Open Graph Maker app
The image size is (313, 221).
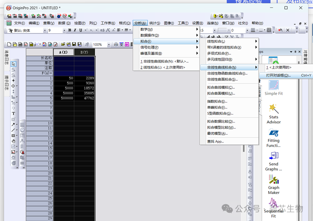coord(273,185)
